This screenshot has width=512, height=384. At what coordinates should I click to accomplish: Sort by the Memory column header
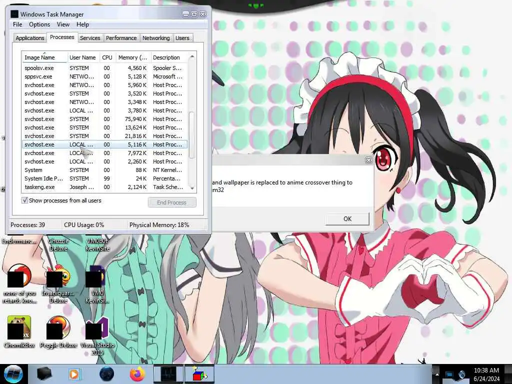pyautogui.click(x=133, y=57)
